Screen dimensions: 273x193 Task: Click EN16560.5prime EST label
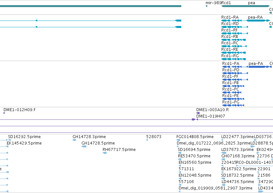(195, 162)
